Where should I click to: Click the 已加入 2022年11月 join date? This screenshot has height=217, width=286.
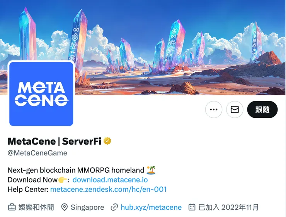[x=228, y=207]
